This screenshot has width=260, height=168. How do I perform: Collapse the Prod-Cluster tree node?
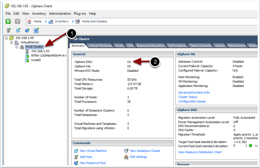(17, 47)
